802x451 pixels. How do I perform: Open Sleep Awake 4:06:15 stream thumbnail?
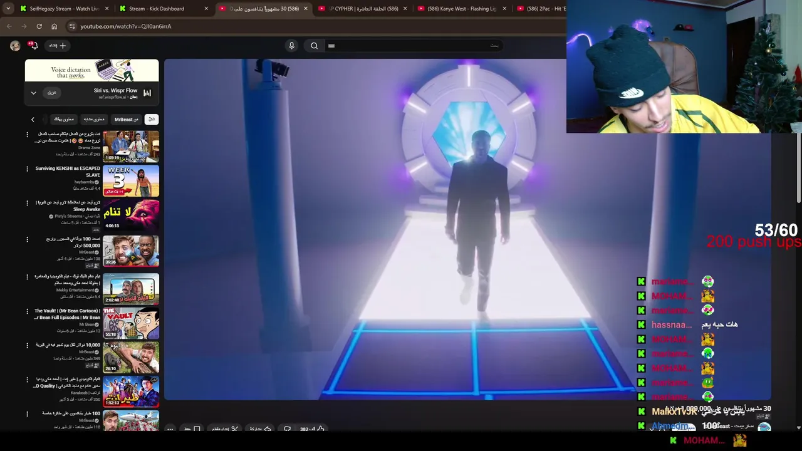[x=131, y=215]
